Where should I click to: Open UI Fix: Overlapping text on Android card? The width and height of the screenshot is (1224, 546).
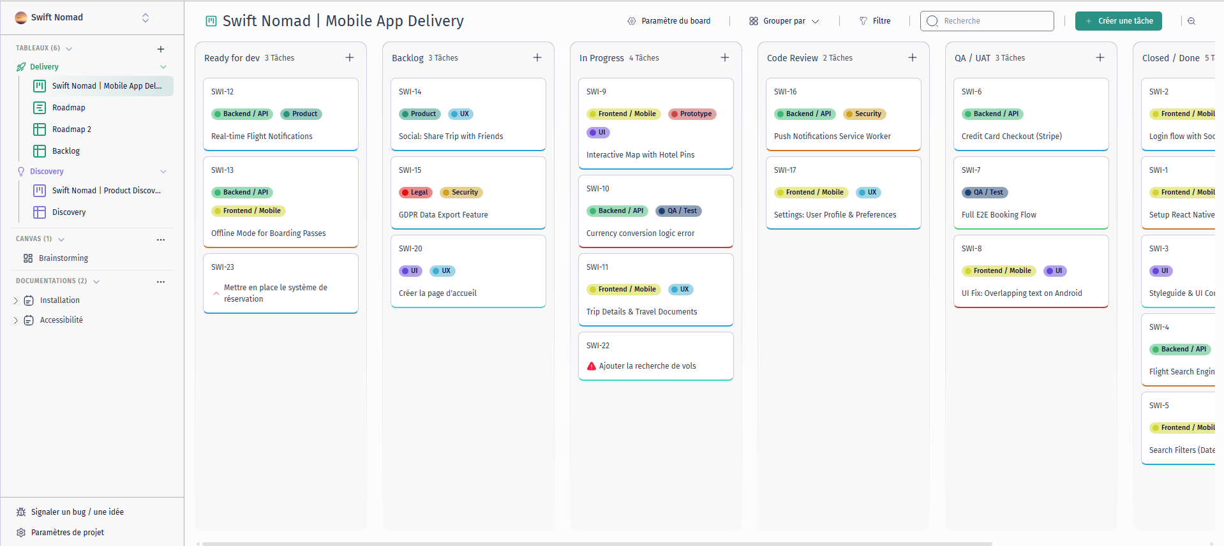pos(1031,271)
